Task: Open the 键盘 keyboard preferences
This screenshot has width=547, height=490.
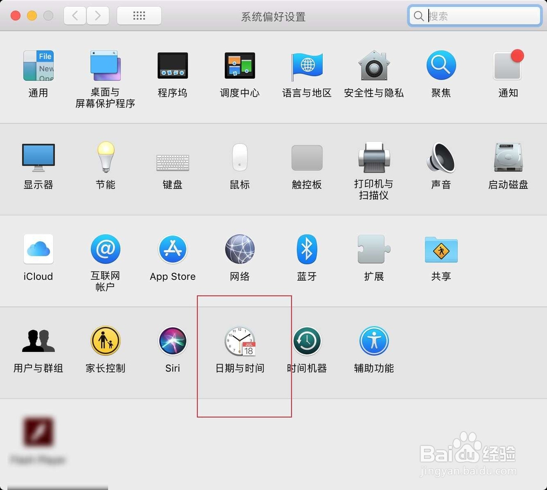Action: (172, 160)
